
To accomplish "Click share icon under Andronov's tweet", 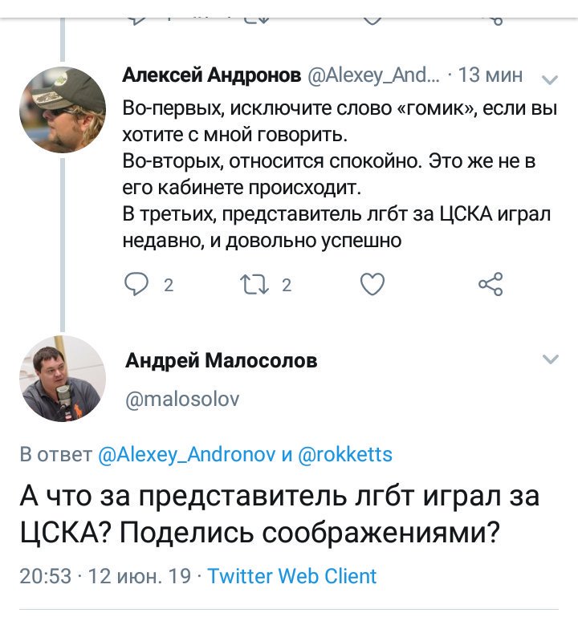I will pos(490,285).
